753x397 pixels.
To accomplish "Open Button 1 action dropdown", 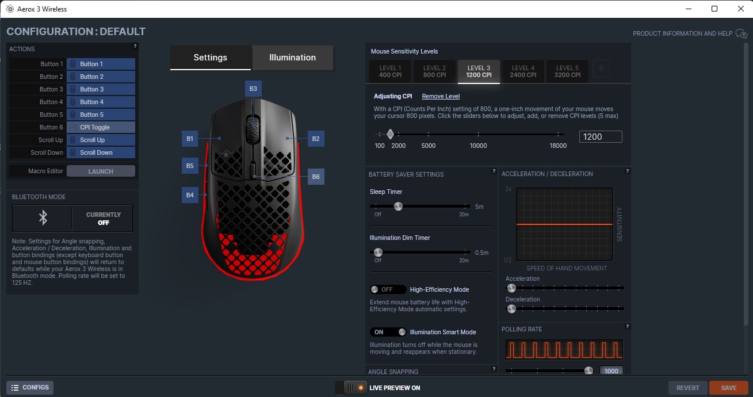I will (101, 64).
